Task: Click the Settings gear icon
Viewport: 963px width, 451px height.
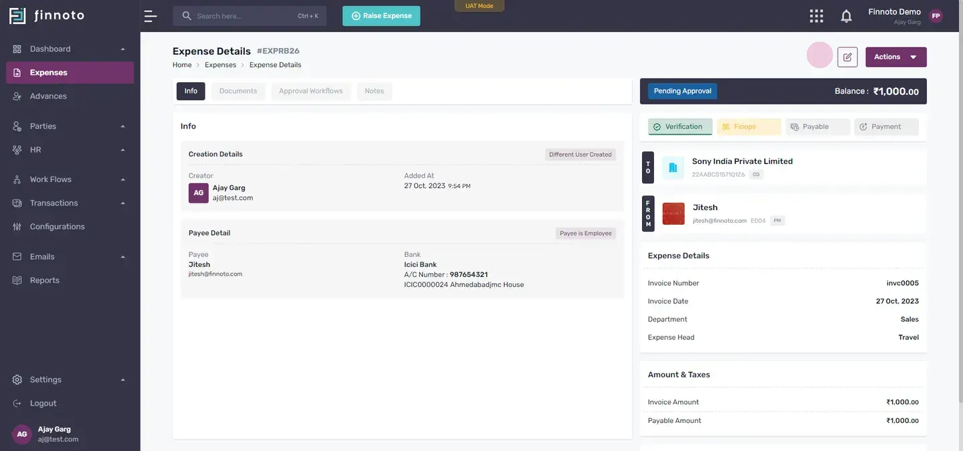Action: (17, 379)
